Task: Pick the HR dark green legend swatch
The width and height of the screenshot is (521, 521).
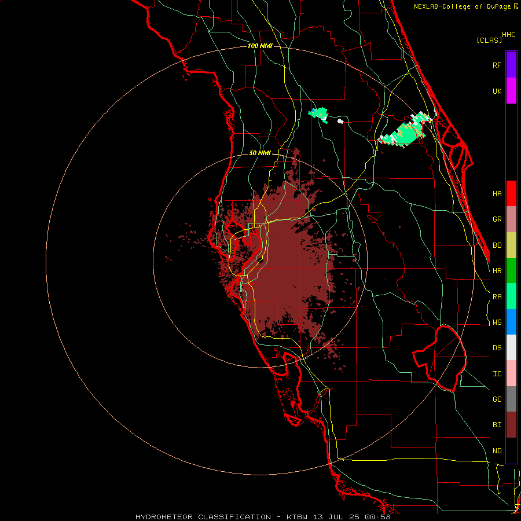Action: (511, 271)
